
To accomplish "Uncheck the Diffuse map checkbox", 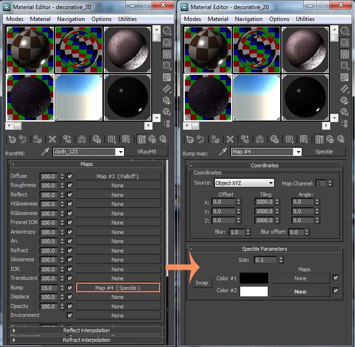I will (x=70, y=176).
